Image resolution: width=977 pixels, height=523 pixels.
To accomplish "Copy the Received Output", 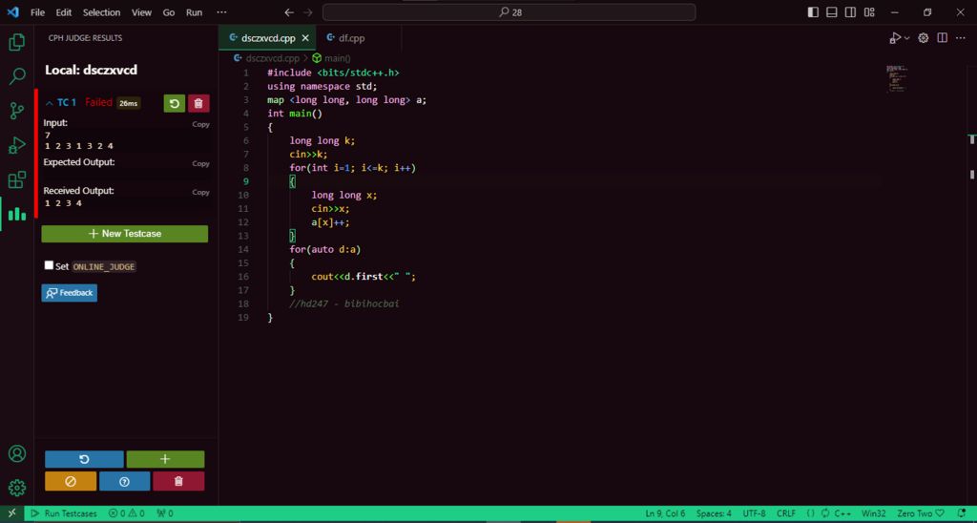I will pos(200,192).
